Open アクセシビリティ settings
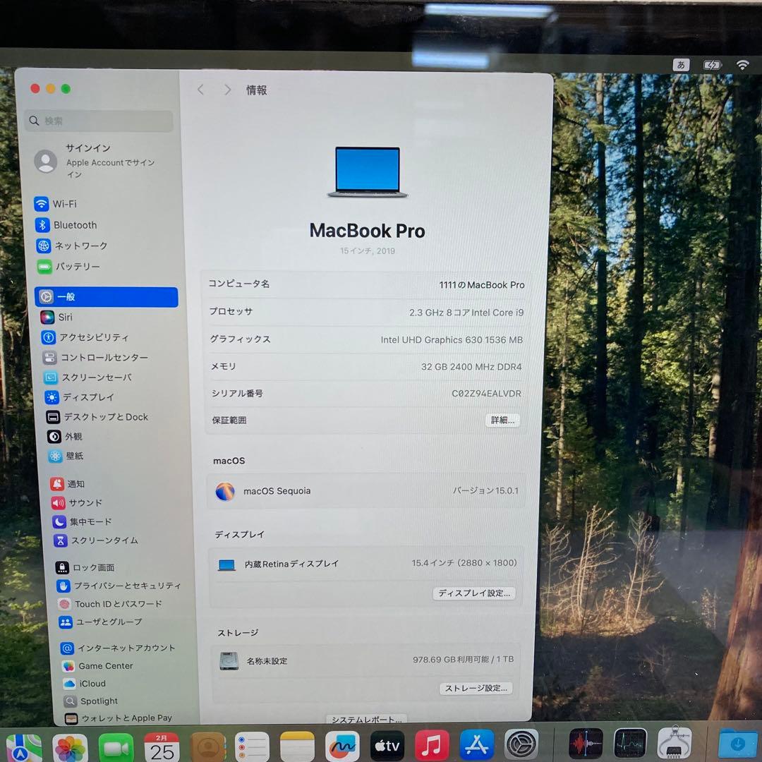Viewport: 762px width, 762px height. tap(85, 337)
